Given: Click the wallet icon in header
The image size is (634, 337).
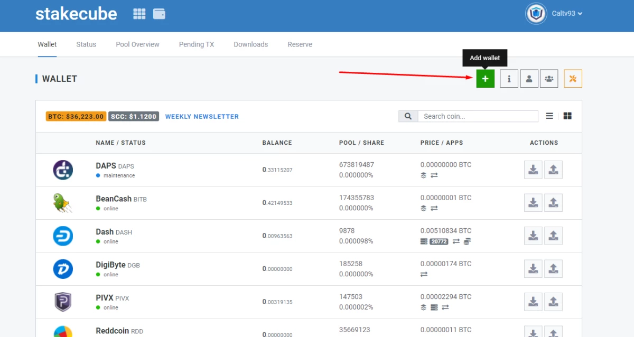Looking at the screenshot, I should (159, 14).
